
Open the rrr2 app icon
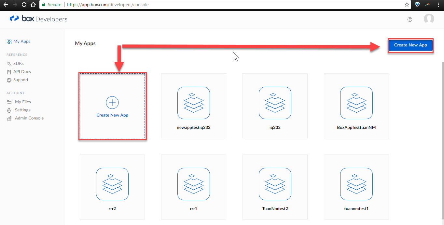pyautogui.click(x=112, y=184)
